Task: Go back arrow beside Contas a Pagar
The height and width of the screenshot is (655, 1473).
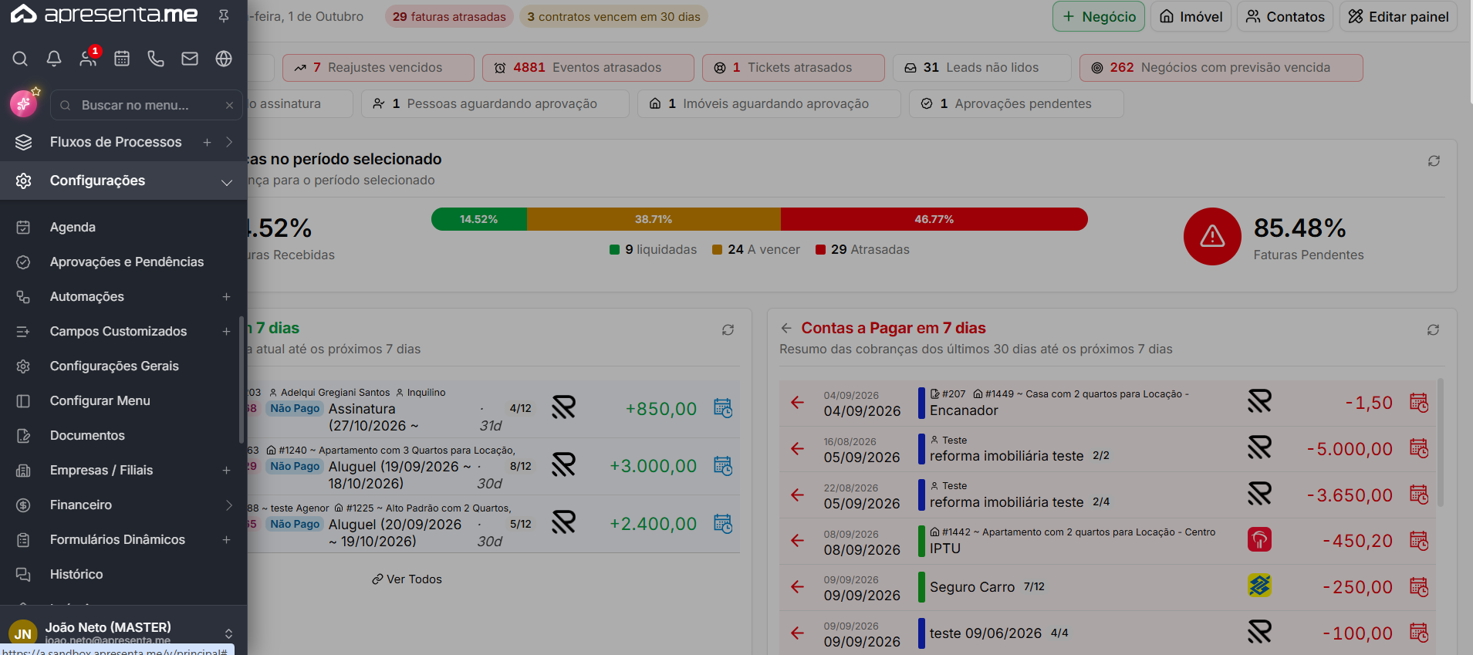Action: (x=786, y=328)
